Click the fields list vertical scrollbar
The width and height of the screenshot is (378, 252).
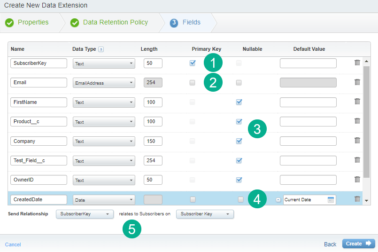click(367, 122)
